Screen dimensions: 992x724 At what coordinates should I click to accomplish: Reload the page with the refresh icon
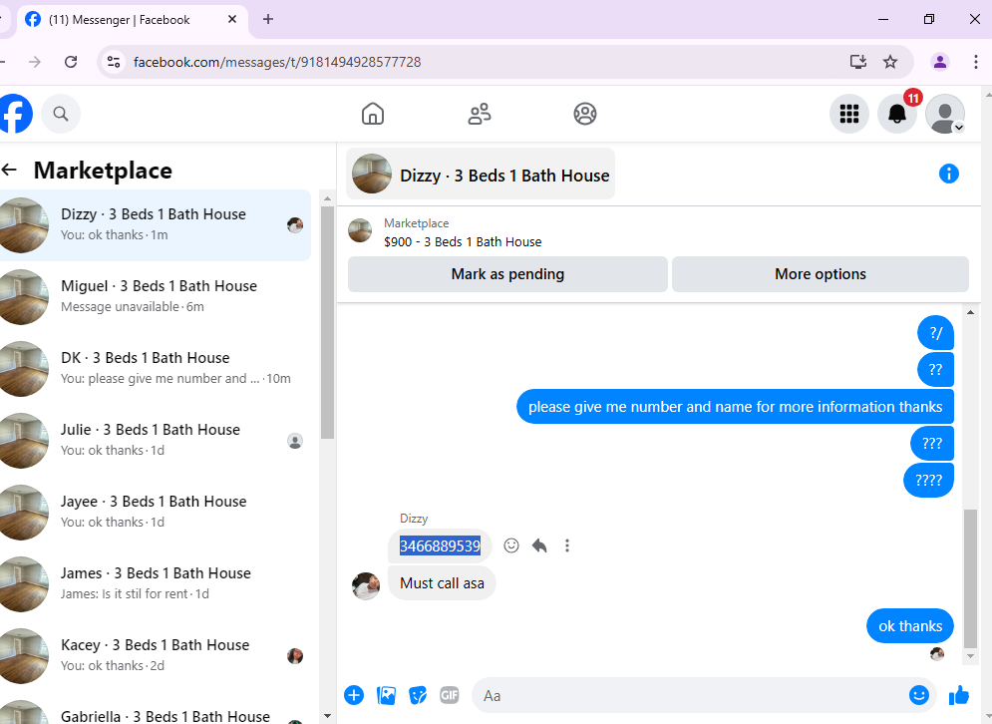click(71, 62)
